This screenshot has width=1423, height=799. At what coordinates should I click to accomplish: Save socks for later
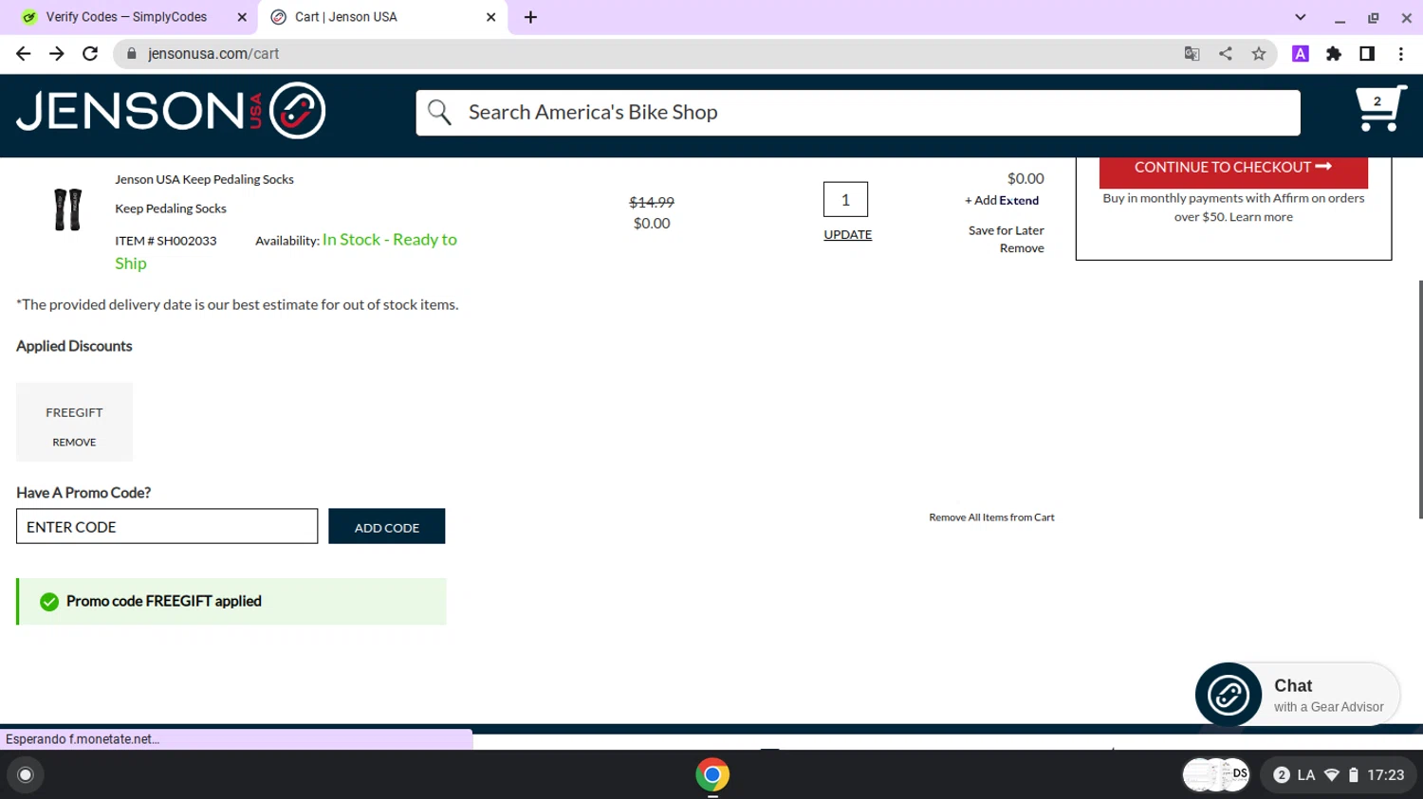pos(1006,230)
